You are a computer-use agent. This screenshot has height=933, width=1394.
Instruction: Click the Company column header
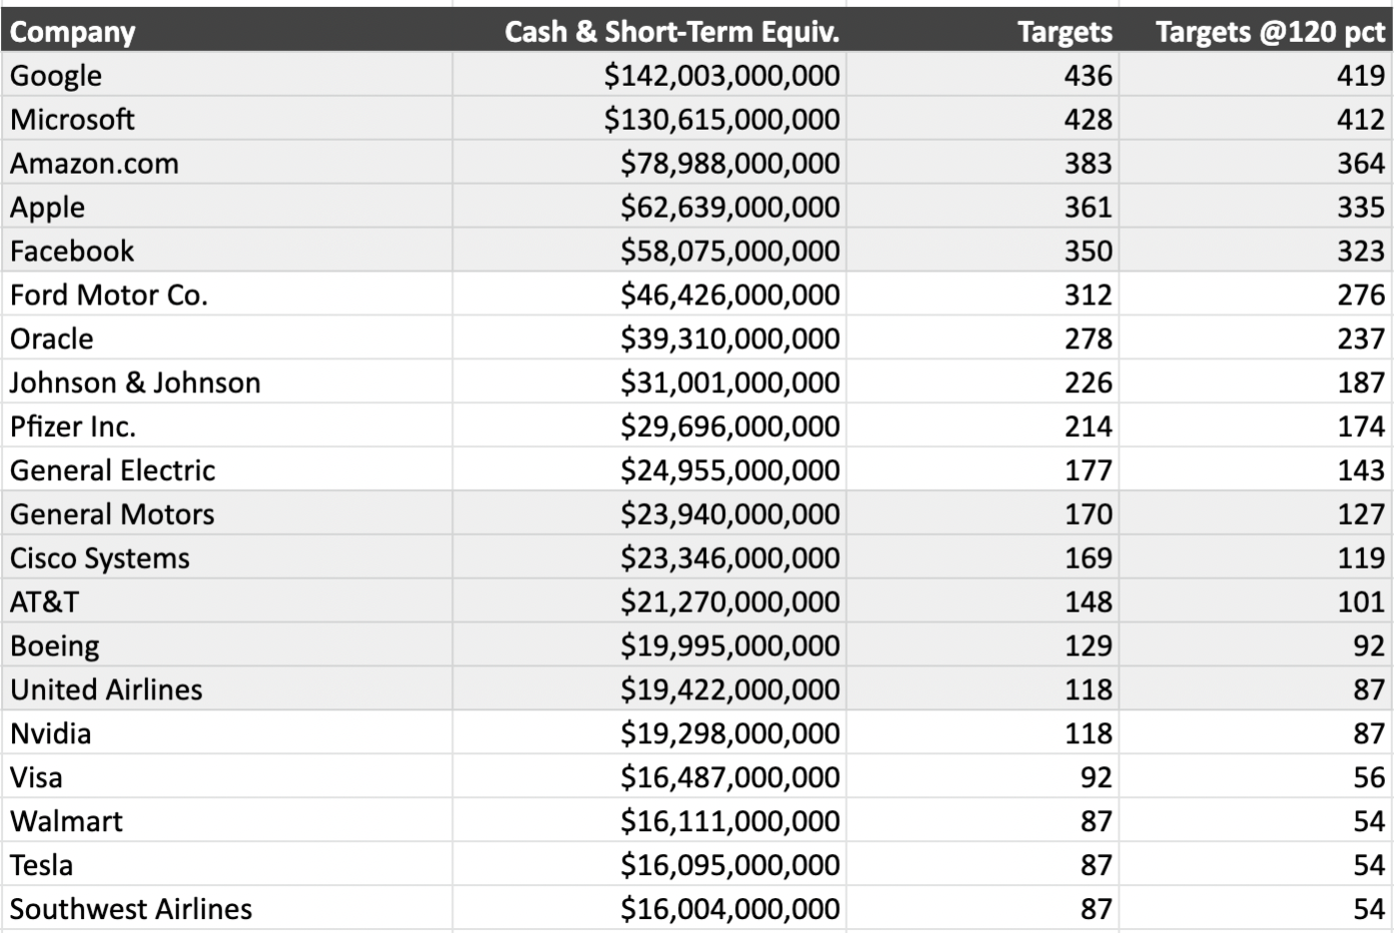point(73,32)
